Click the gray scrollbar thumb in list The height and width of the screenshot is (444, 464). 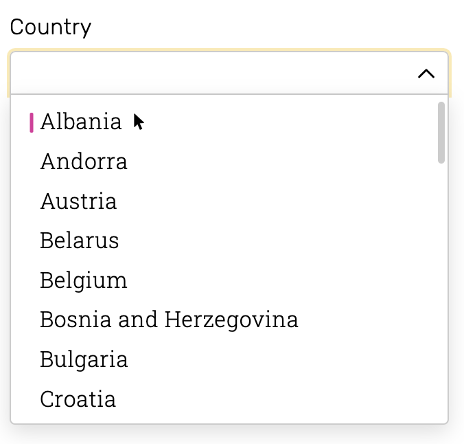(x=441, y=133)
